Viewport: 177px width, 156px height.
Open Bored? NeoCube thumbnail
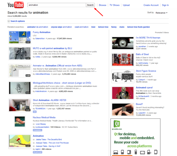[123, 110]
